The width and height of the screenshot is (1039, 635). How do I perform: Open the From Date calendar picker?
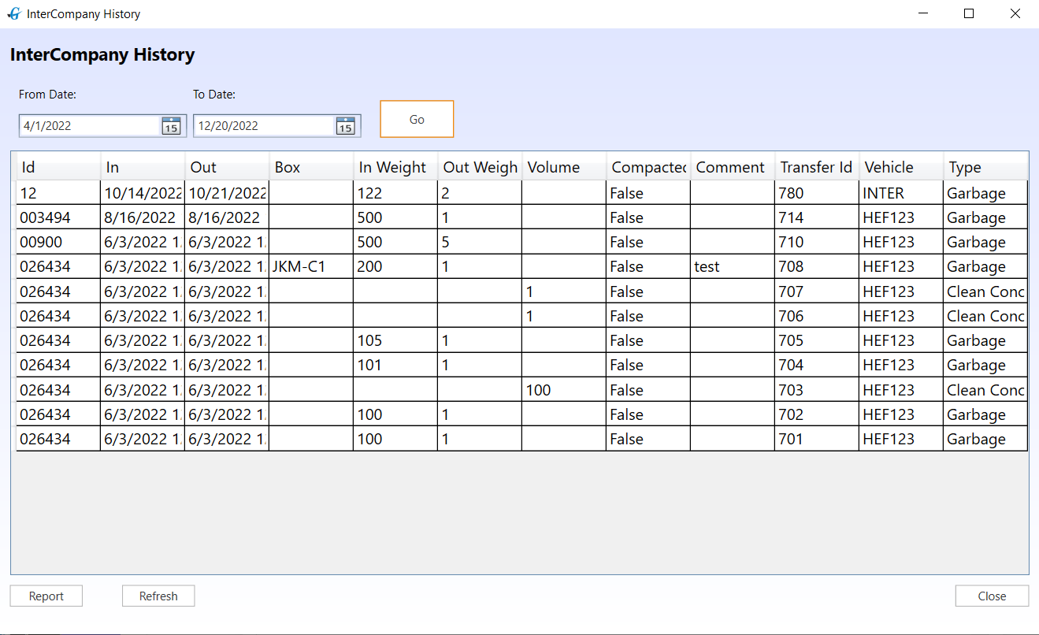tap(171, 126)
